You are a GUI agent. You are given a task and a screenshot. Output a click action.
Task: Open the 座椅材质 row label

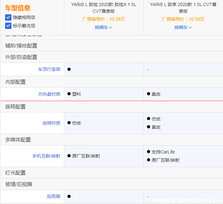51,123
